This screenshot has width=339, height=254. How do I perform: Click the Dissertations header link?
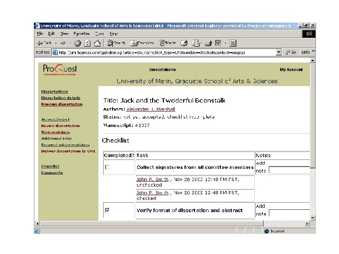coord(162,70)
